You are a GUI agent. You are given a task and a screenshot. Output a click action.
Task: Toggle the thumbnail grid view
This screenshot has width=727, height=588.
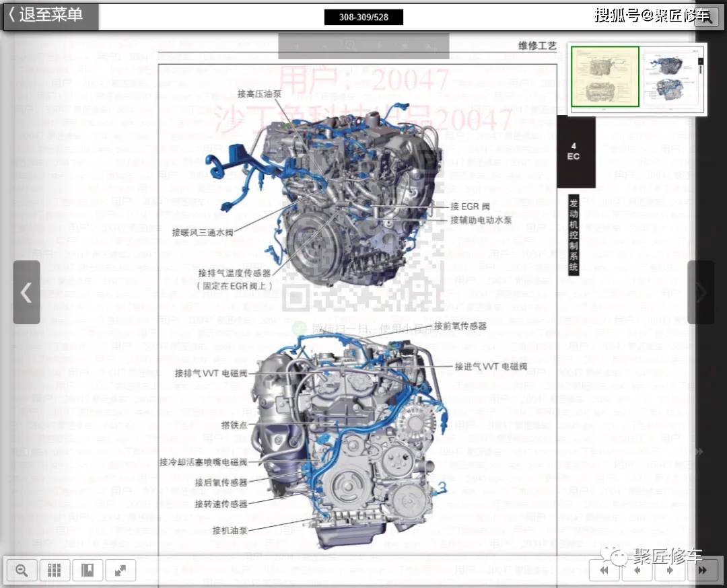pos(55,570)
